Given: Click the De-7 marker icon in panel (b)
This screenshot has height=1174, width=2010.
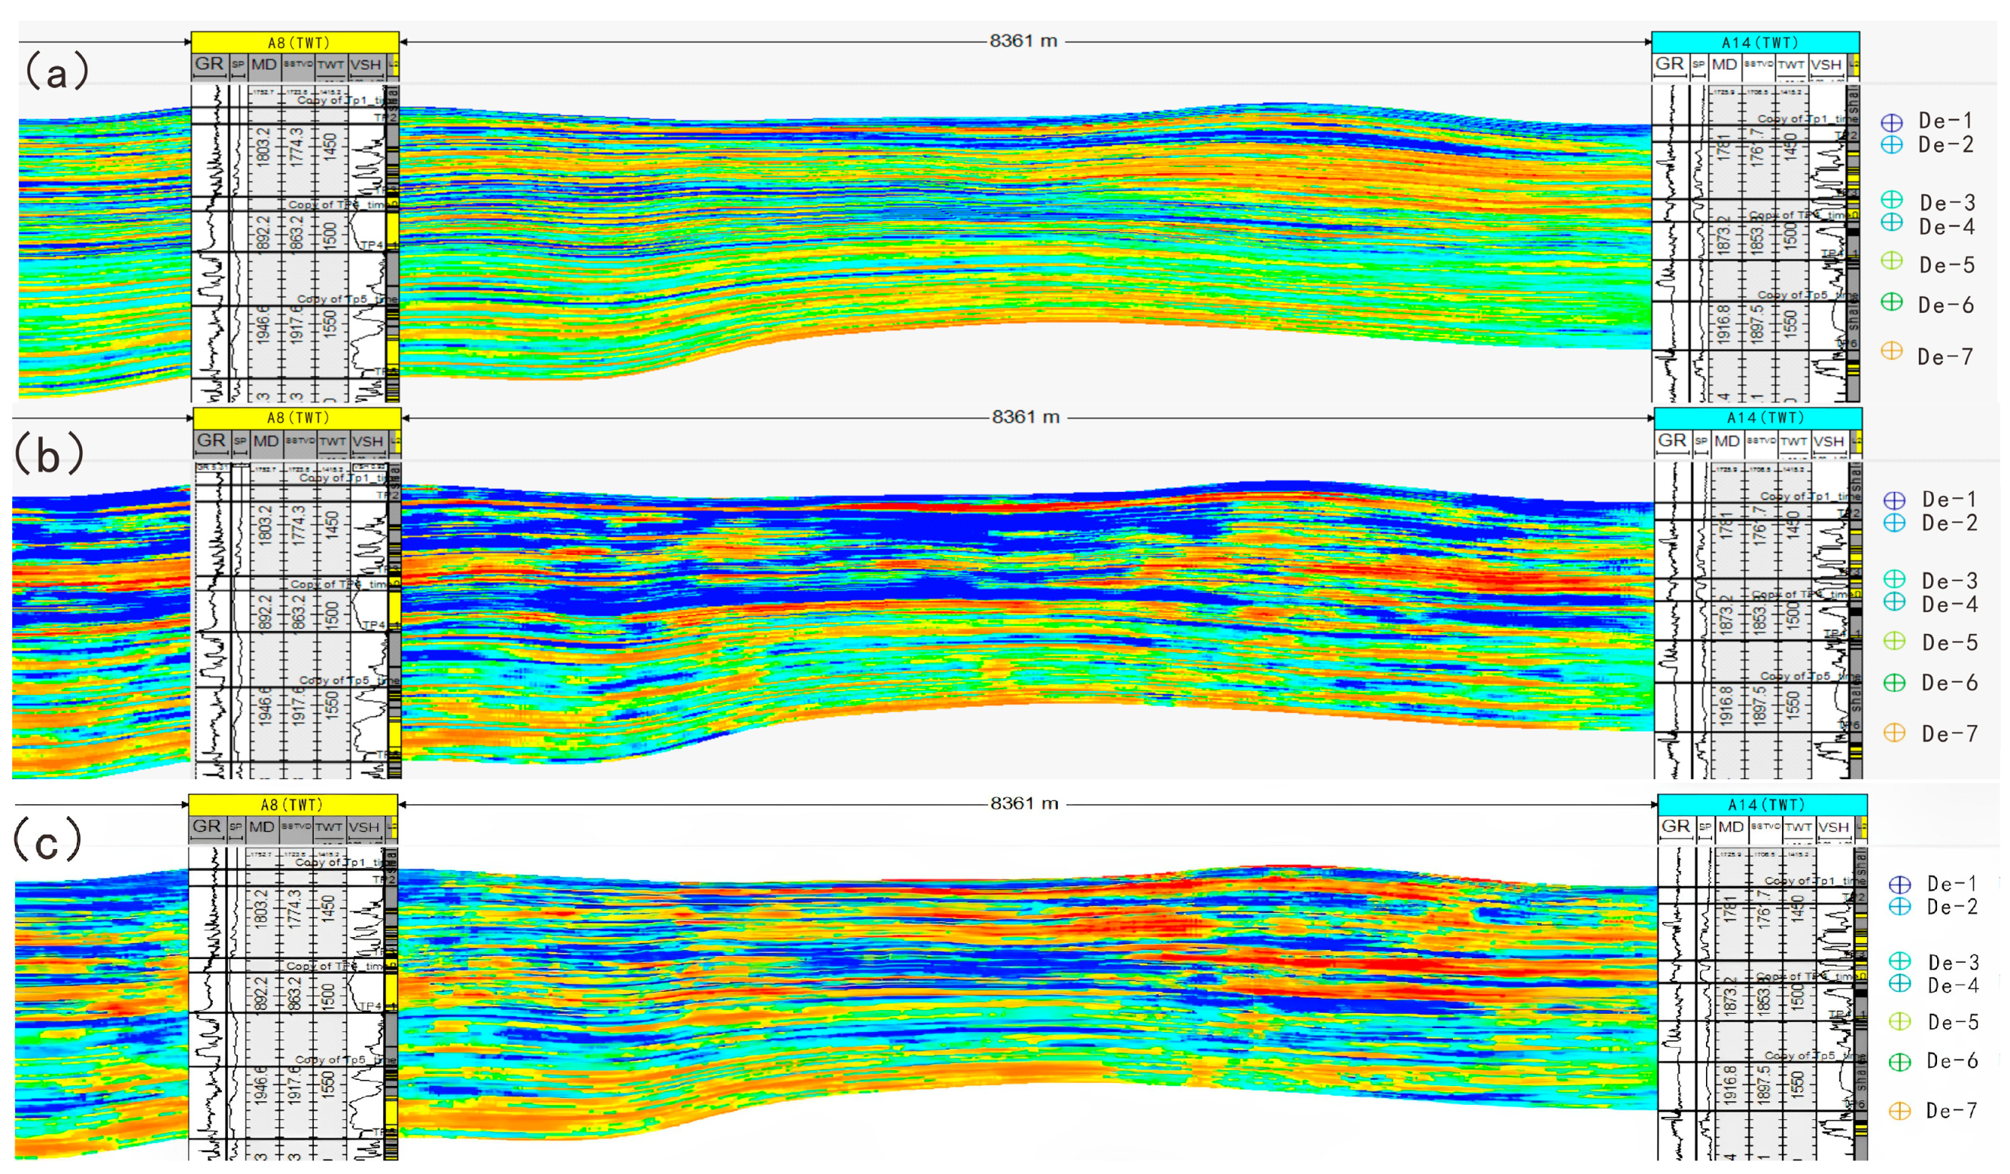Looking at the screenshot, I should (1894, 733).
